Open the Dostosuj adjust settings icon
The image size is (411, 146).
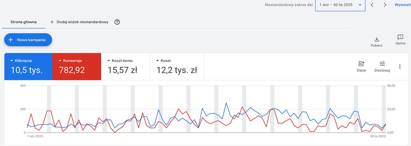click(382, 64)
